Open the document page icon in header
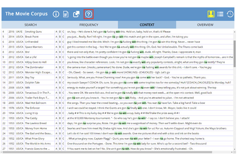 66,14
